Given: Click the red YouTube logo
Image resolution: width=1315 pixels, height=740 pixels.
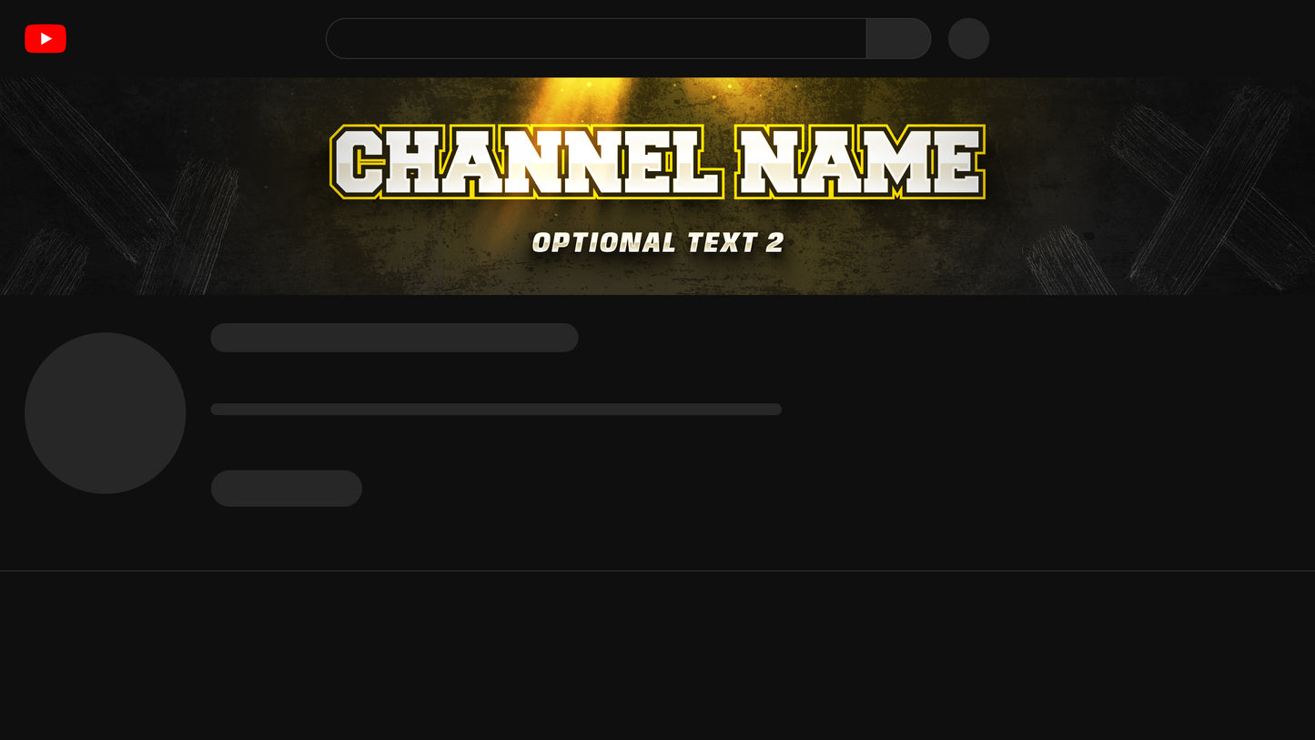Looking at the screenshot, I should pos(46,38).
